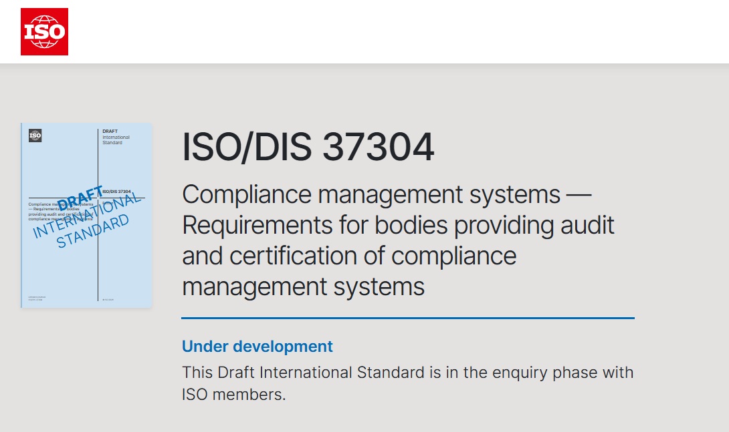Screen dimensions: 729x432
Task: Click the 'Compliance management systems' title text
Action: 371,194
